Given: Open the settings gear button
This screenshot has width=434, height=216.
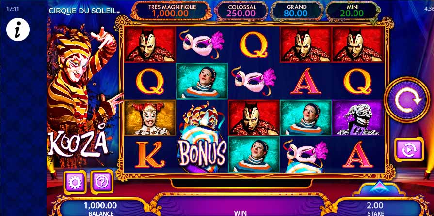Looking at the screenshot, I should [x=75, y=182].
